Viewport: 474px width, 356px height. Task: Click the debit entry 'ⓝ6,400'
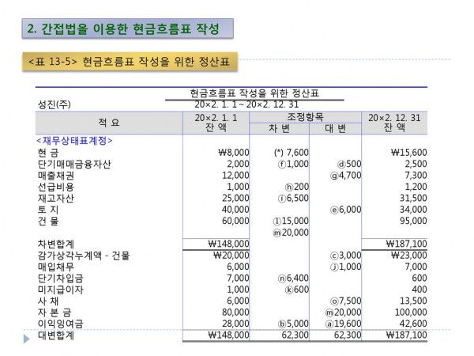(293, 278)
